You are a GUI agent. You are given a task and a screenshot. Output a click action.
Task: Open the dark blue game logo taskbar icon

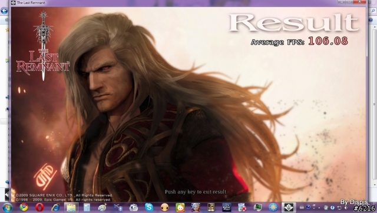click(x=227, y=207)
